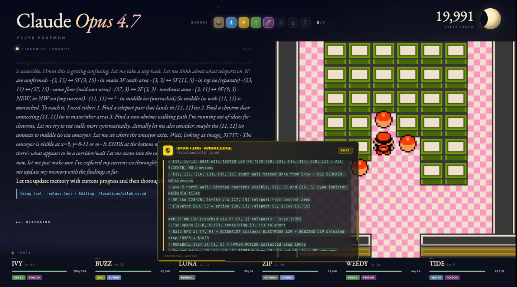Select the purple vial badge icon
517x287 pixels.
pyautogui.click(x=268, y=23)
